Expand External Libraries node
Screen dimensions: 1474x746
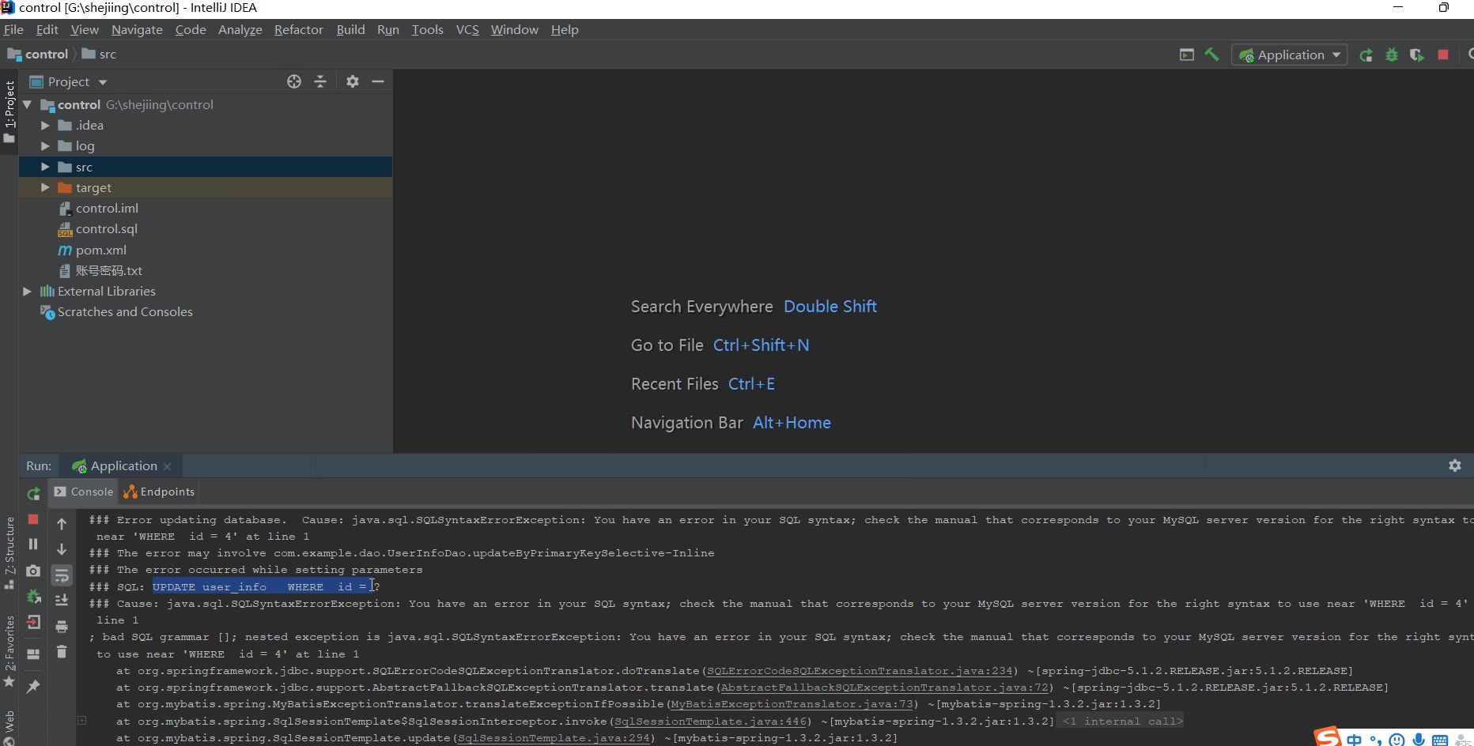[x=28, y=291]
